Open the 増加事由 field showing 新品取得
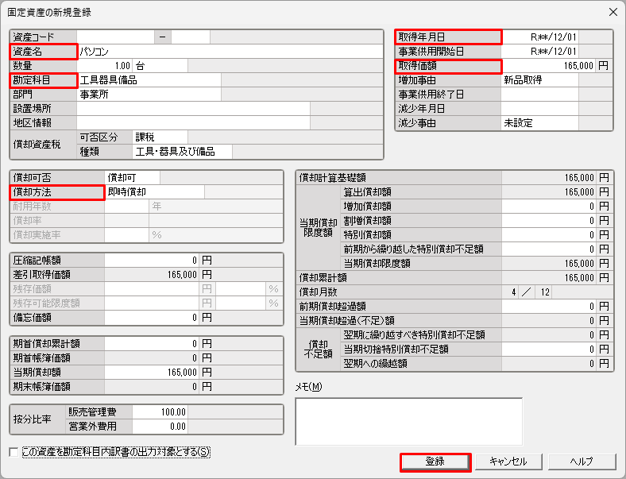 click(x=540, y=79)
